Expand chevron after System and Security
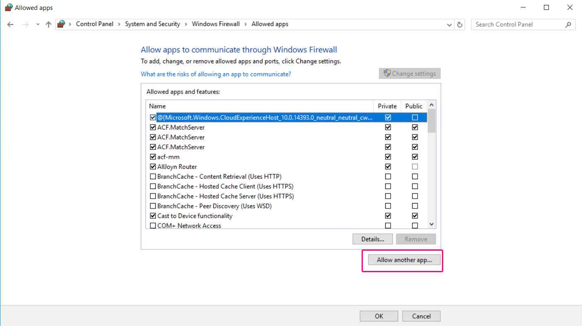Viewport: 582px width, 326px height. [x=186, y=24]
